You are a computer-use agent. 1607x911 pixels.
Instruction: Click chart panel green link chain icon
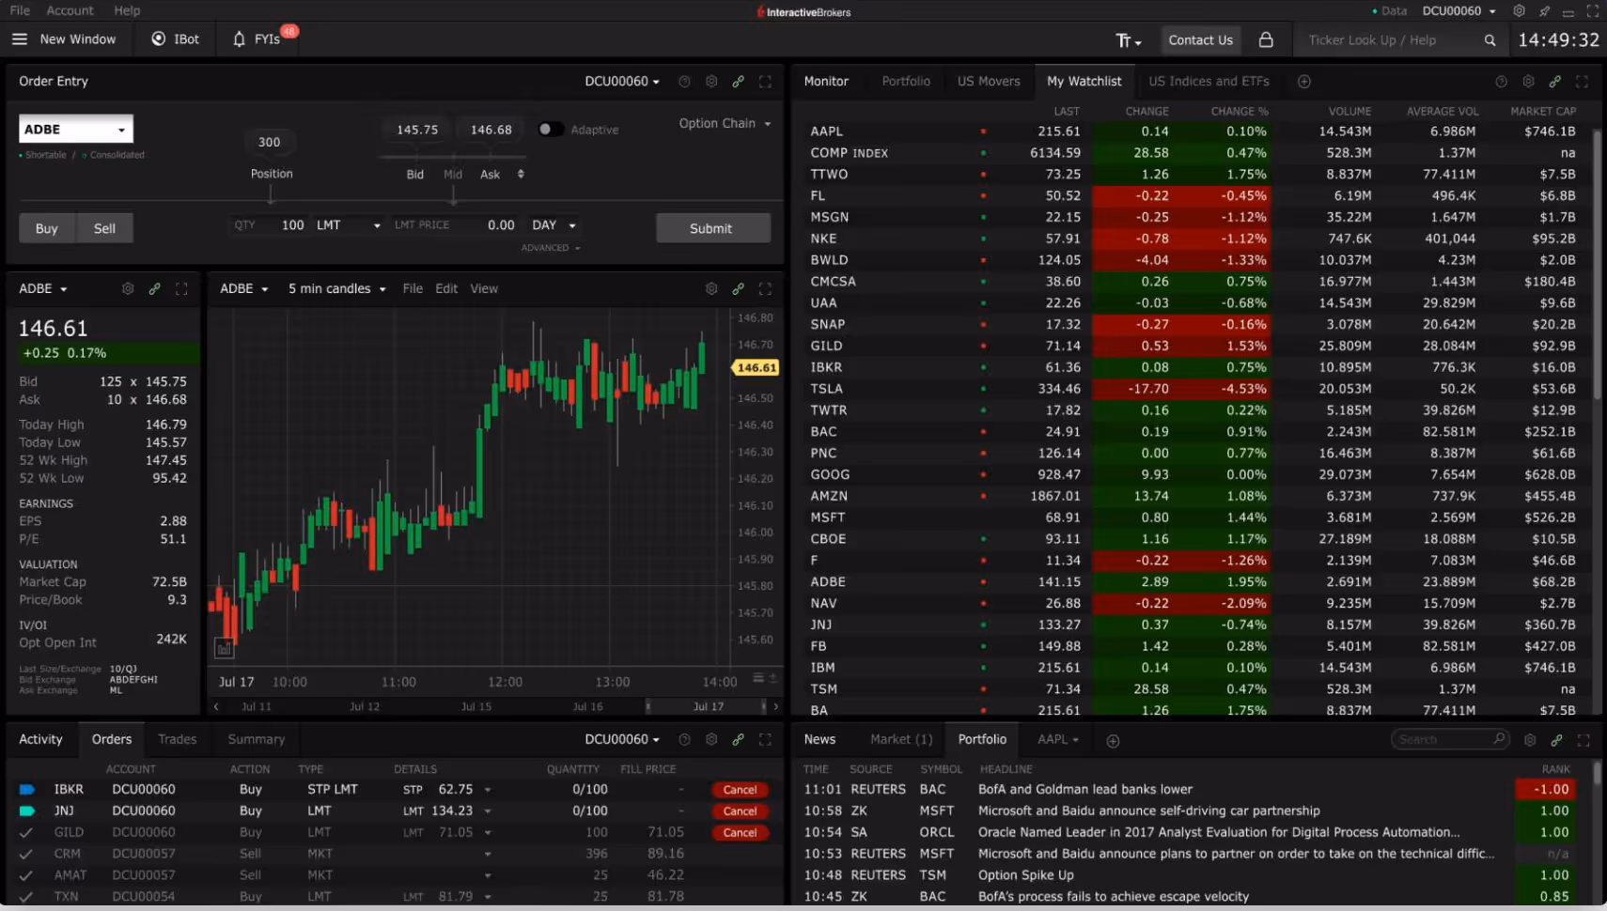pyautogui.click(x=739, y=289)
